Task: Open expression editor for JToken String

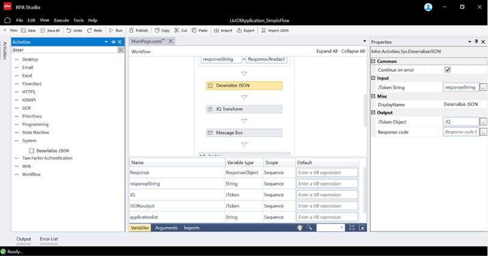Action: click(x=483, y=87)
